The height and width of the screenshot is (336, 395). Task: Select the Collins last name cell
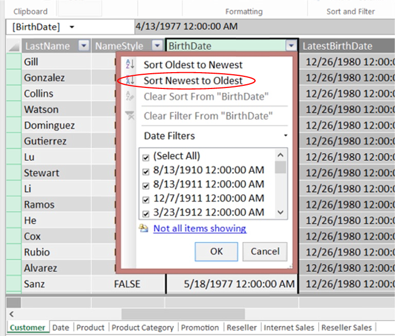[x=56, y=93]
